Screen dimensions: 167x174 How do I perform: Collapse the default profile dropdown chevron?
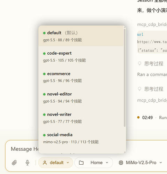pyautogui.click(x=68, y=163)
